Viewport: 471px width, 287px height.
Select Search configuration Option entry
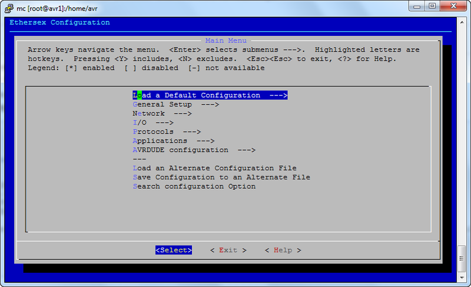(194, 186)
